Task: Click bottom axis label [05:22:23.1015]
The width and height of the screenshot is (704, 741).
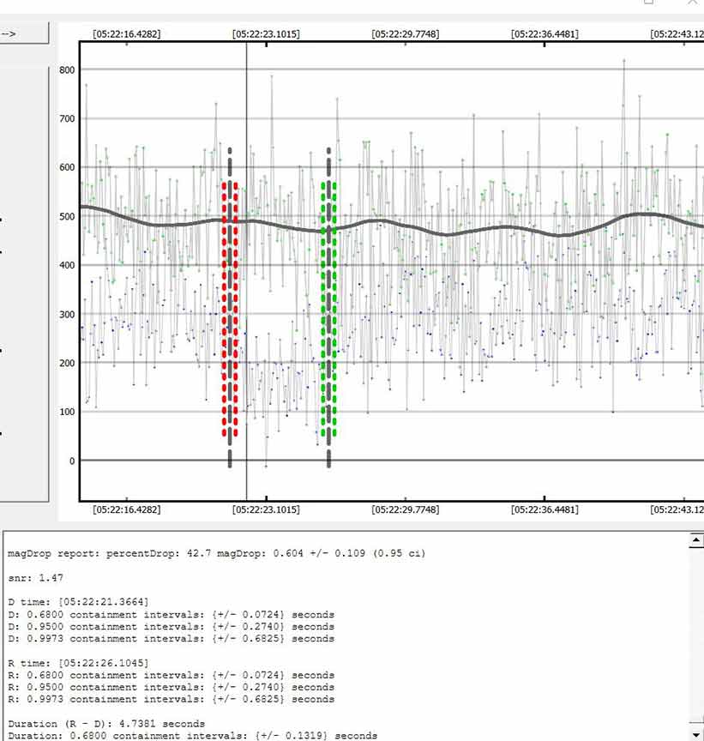Action: pyautogui.click(x=266, y=509)
